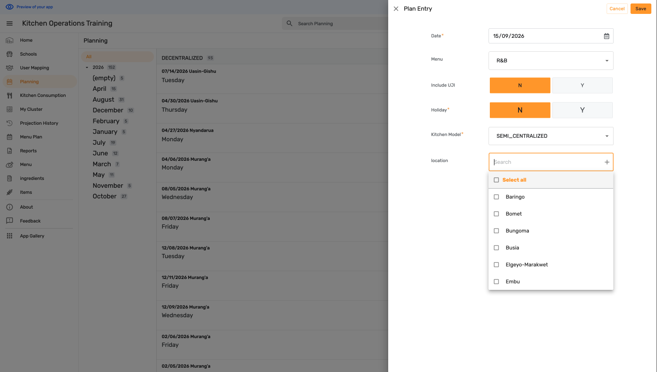The image size is (657, 372).
Task: Click the plus icon in location field
Action: coord(607,162)
